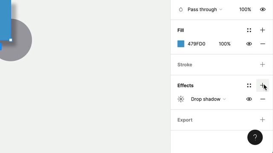
Task: Open the 479FD0 blue fill color swatch
Action: [x=181, y=44]
